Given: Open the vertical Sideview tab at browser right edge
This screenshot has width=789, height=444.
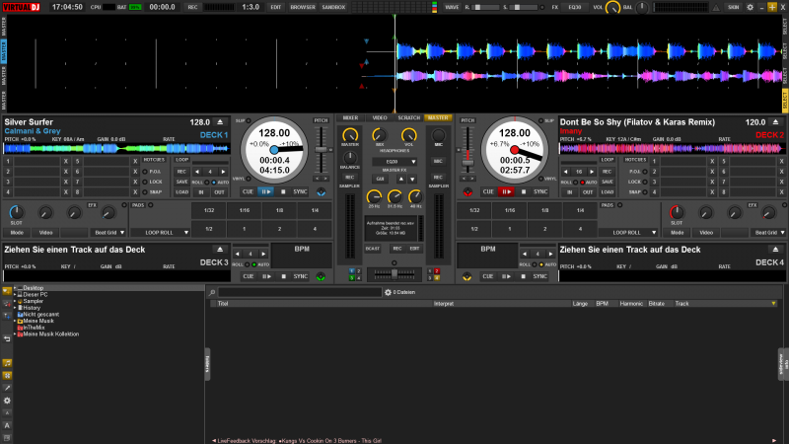Looking at the screenshot, I should click(783, 364).
